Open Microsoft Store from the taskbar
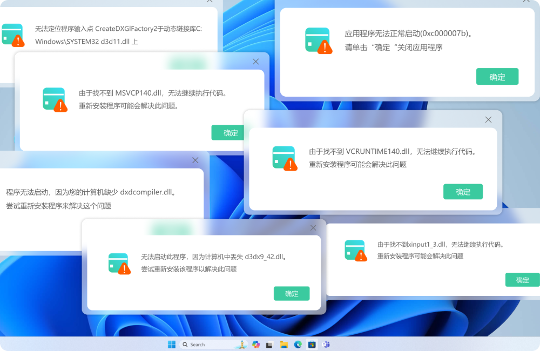This screenshot has width=540, height=351. coord(312,344)
